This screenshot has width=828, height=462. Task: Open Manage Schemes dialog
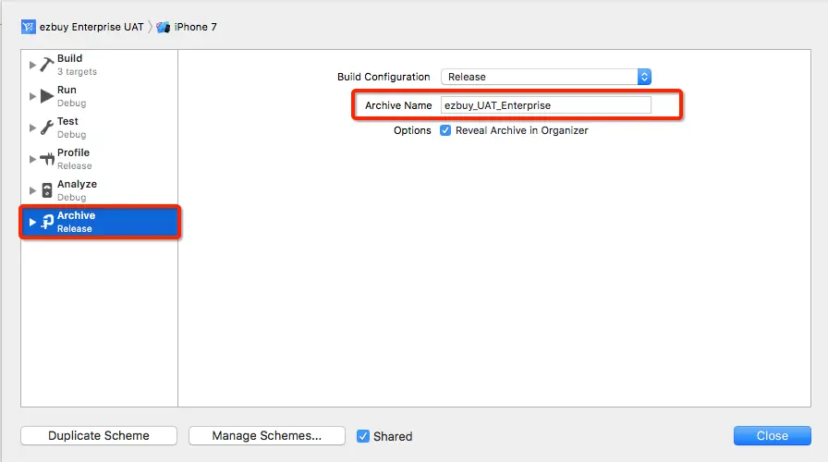pos(267,435)
